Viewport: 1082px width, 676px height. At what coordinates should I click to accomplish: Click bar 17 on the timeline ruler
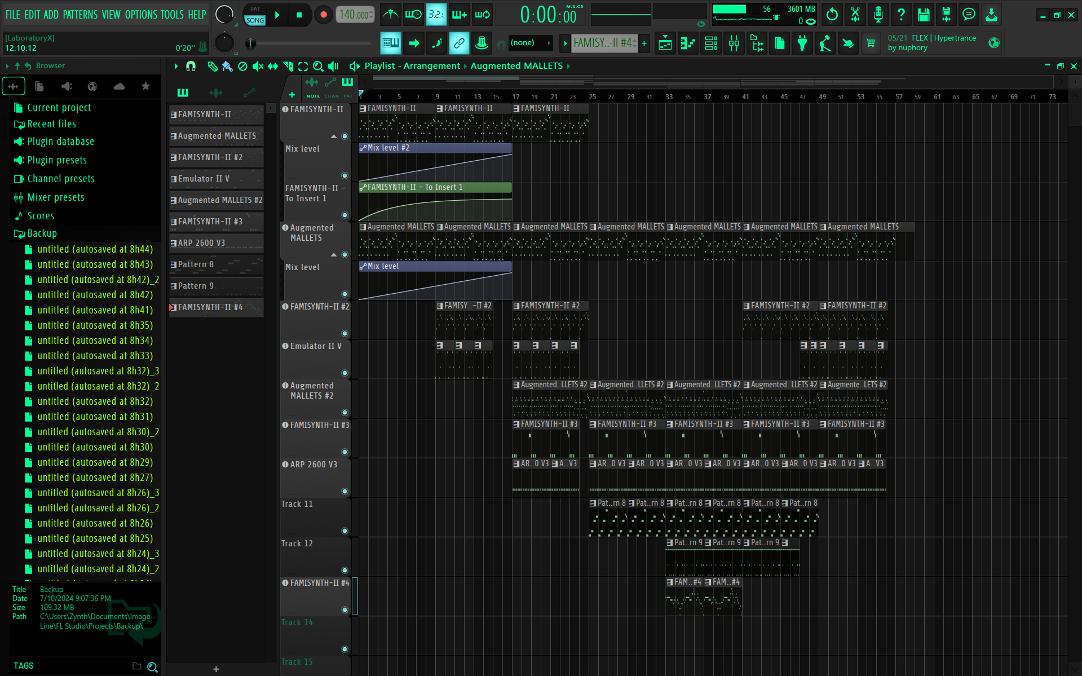pyautogui.click(x=516, y=97)
